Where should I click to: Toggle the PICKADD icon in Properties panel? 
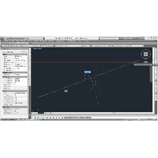point(23,52)
